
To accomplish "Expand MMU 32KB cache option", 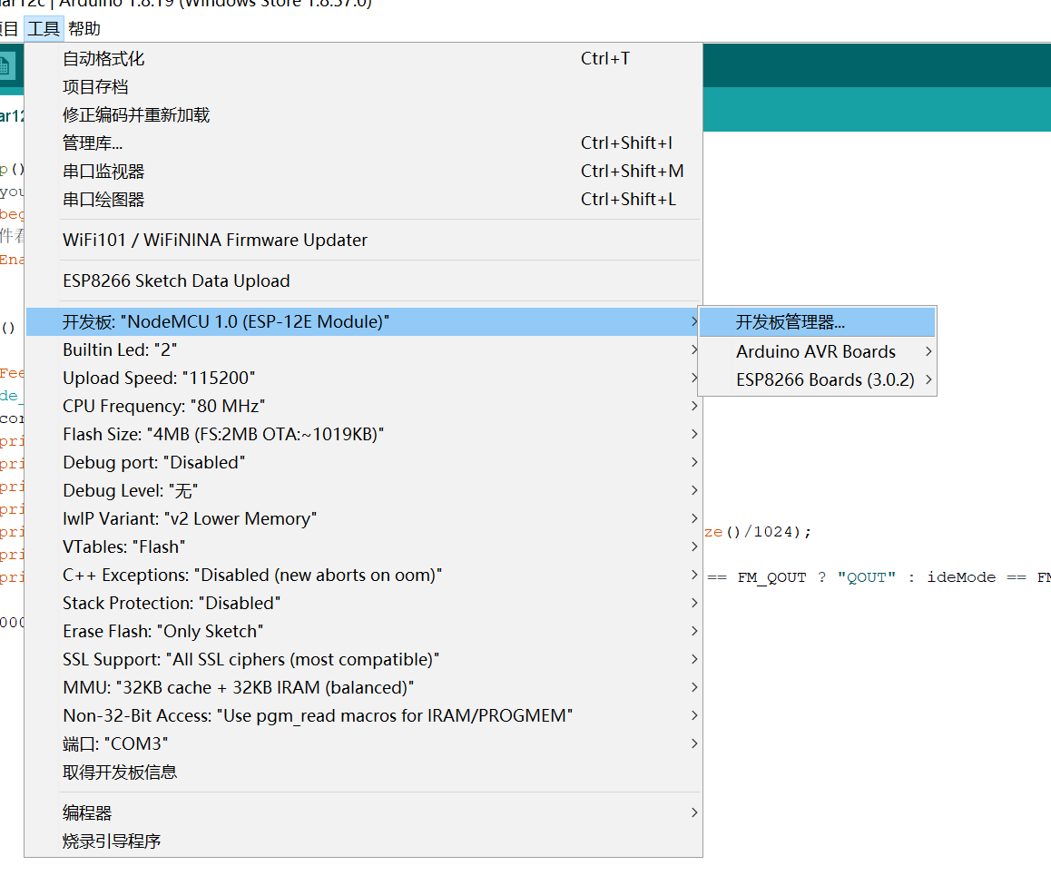I will pos(363,688).
